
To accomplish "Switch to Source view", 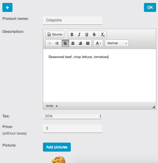I will (x=55, y=34).
